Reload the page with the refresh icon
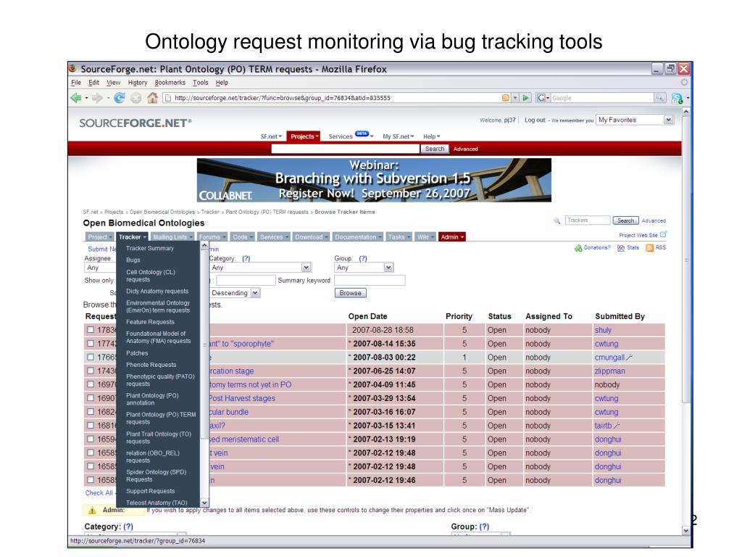The width and height of the screenshot is (742, 557). click(x=120, y=98)
